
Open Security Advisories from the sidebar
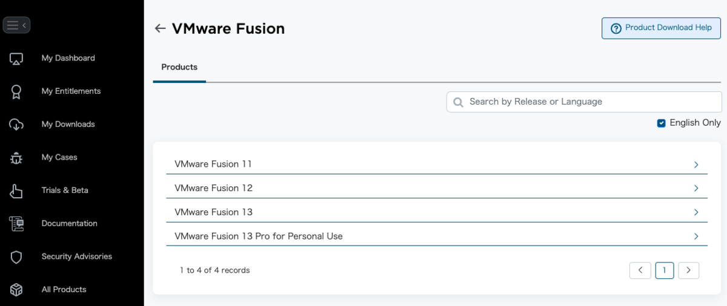click(x=77, y=256)
